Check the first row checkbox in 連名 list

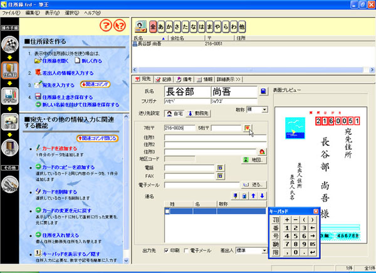coord(167,211)
